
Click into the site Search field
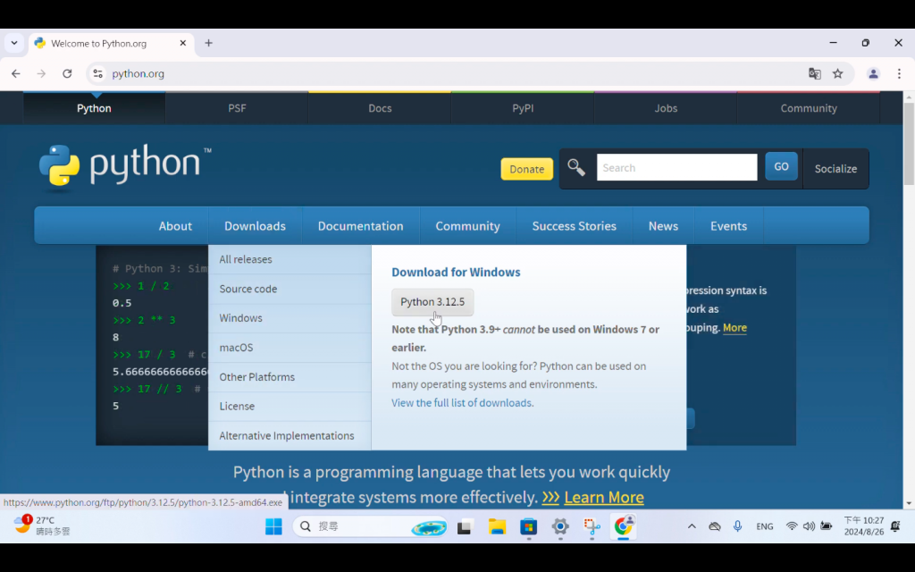[x=677, y=167]
